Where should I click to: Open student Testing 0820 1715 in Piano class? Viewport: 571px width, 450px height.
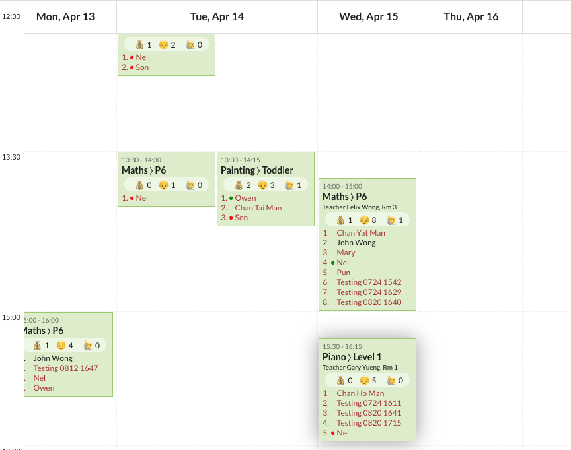click(x=369, y=423)
